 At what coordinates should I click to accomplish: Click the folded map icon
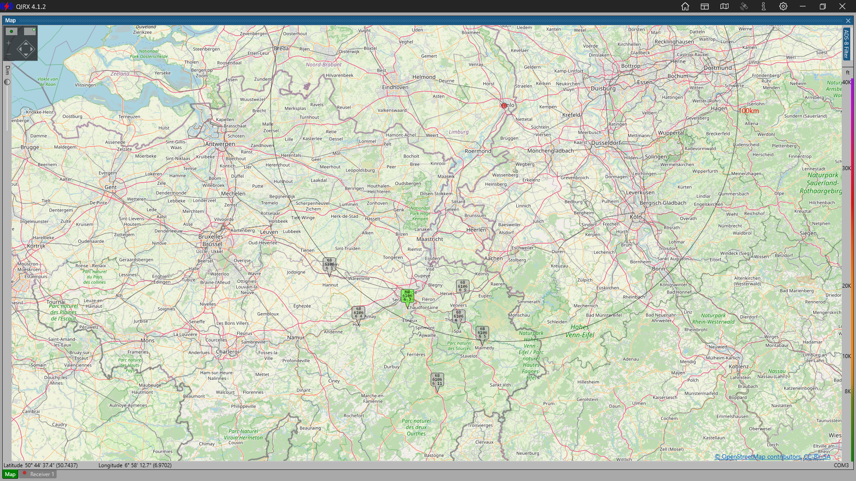coord(724,6)
